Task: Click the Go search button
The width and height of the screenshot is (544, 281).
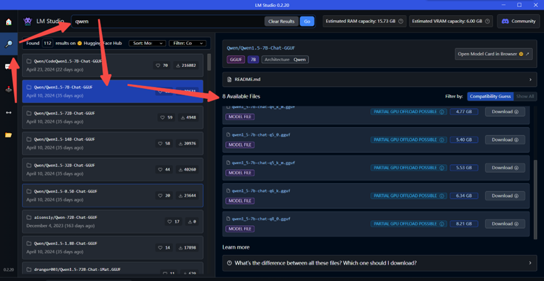Action: click(307, 21)
